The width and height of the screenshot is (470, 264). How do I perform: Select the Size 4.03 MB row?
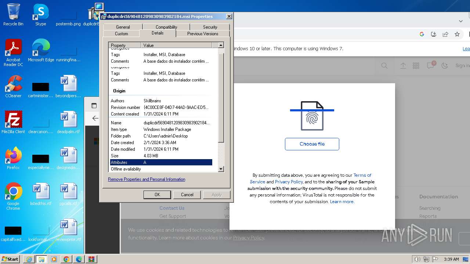(x=161, y=156)
